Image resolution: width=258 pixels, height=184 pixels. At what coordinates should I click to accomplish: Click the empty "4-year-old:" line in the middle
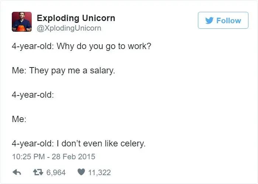coord(33,95)
